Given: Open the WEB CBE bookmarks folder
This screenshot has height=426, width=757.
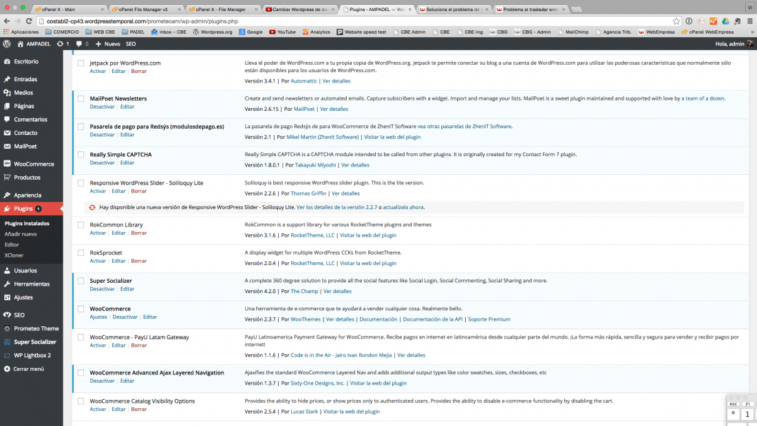Looking at the screenshot, I should [100, 32].
